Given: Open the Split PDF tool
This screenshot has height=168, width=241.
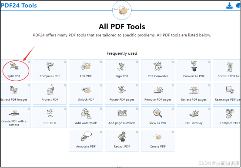Looking at the screenshot, I should click(x=15, y=70).
